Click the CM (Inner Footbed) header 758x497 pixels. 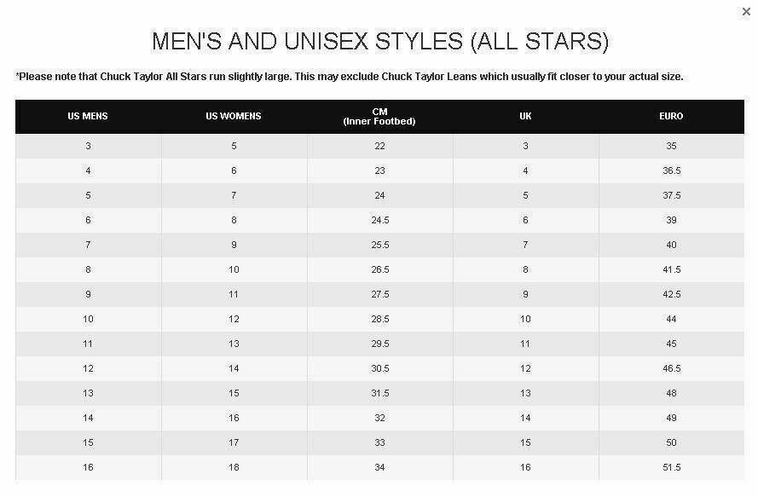(x=379, y=117)
